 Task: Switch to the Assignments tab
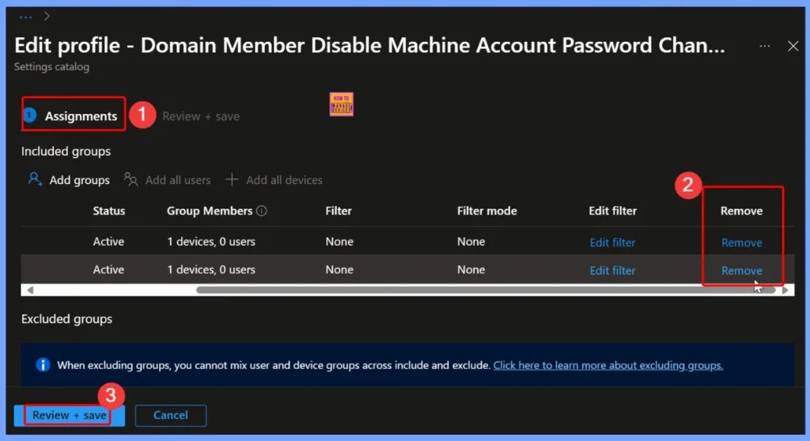(x=81, y=116)
